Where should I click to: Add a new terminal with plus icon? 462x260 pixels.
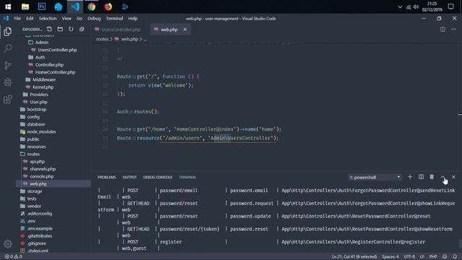(x=410, y=177)
